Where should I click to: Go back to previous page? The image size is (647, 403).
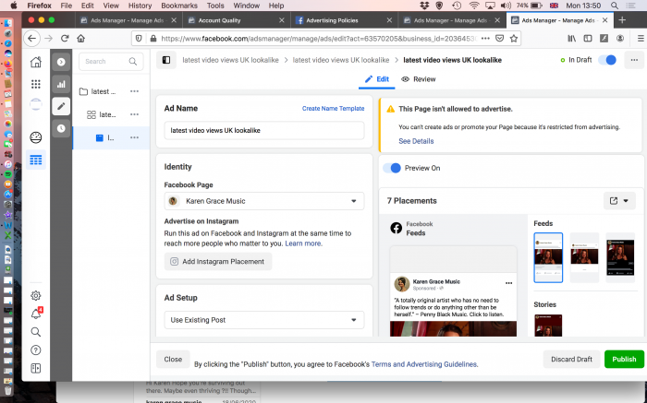[31, 39]
